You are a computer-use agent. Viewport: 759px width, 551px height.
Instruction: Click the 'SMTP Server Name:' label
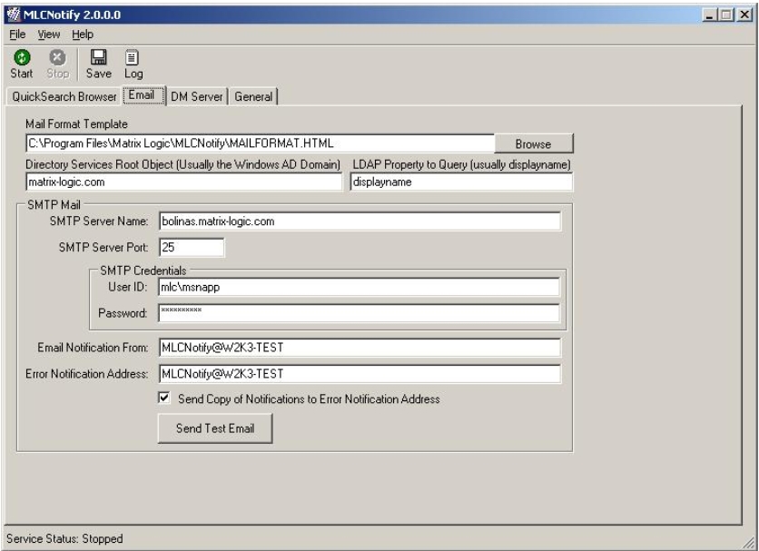tap(99, 221)
